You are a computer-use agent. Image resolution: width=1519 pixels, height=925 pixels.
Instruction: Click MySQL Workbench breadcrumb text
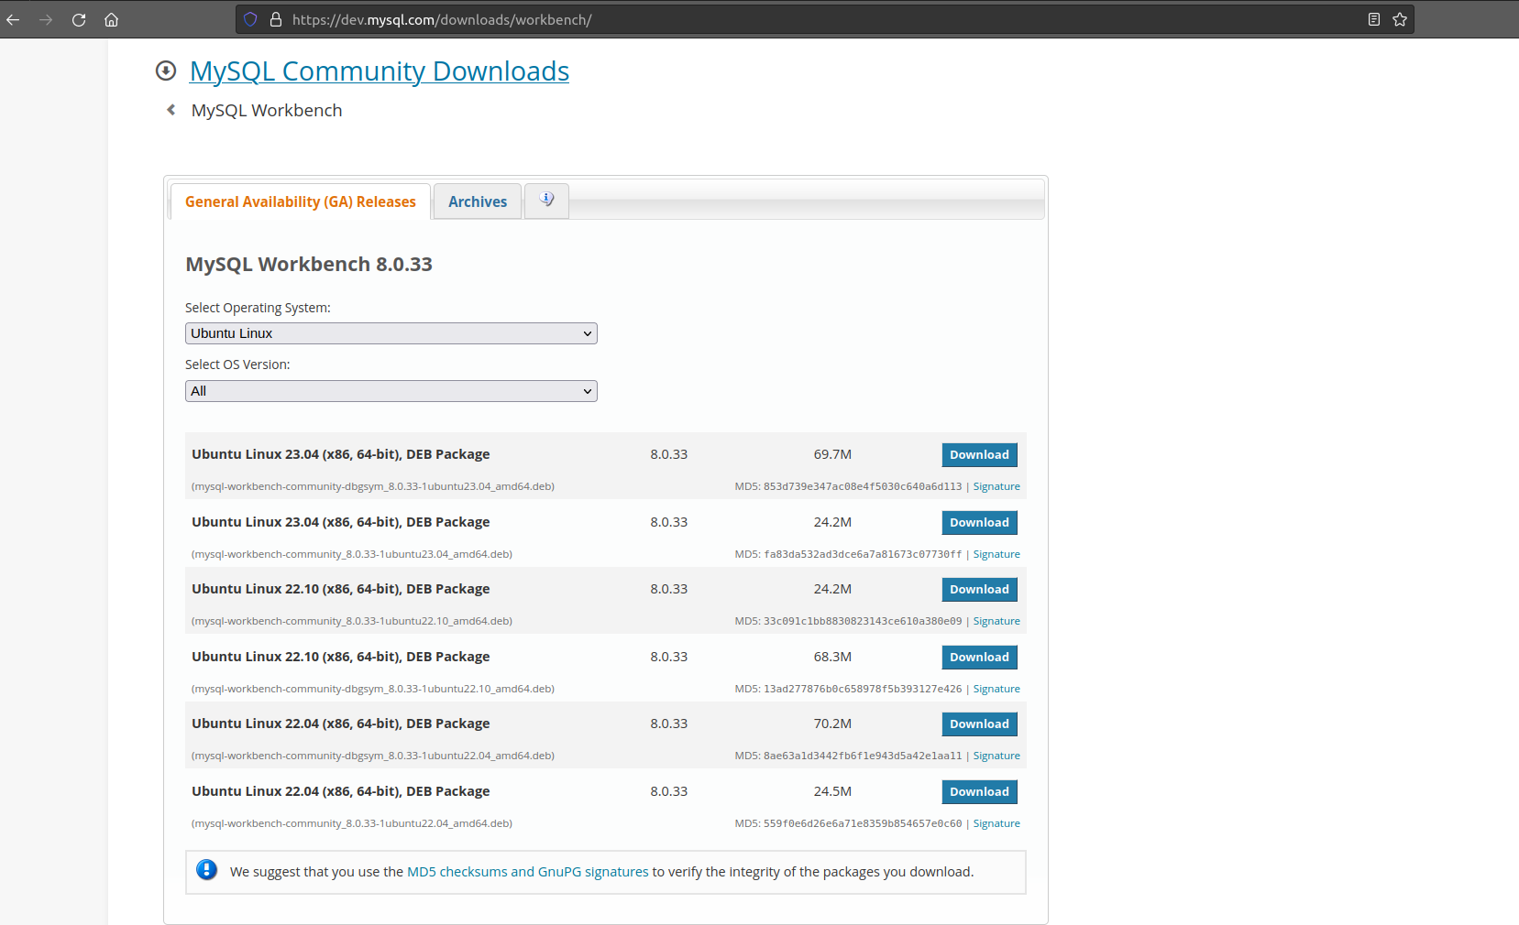point(267,110)
